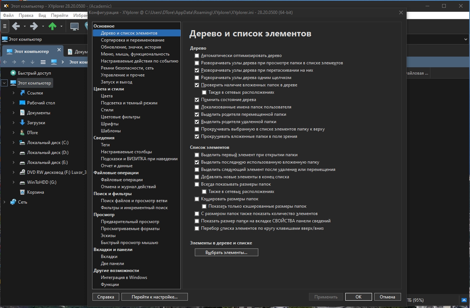Enable 'Всегда показывать размеры папок'
470x308 pixels.
point(197,184)
